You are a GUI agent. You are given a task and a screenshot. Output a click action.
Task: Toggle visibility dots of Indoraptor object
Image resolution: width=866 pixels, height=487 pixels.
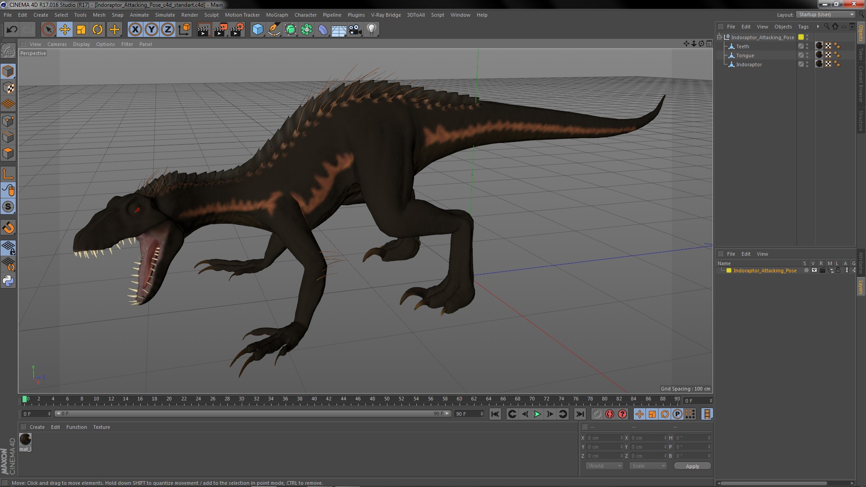coord(807,64)
